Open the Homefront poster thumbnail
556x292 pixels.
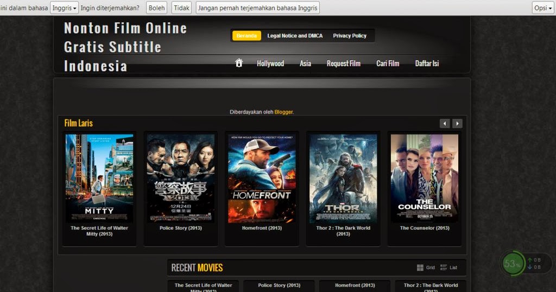pos(262,178)
